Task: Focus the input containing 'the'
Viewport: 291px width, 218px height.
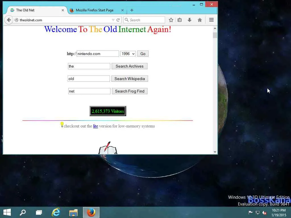Action: point(89,66)
